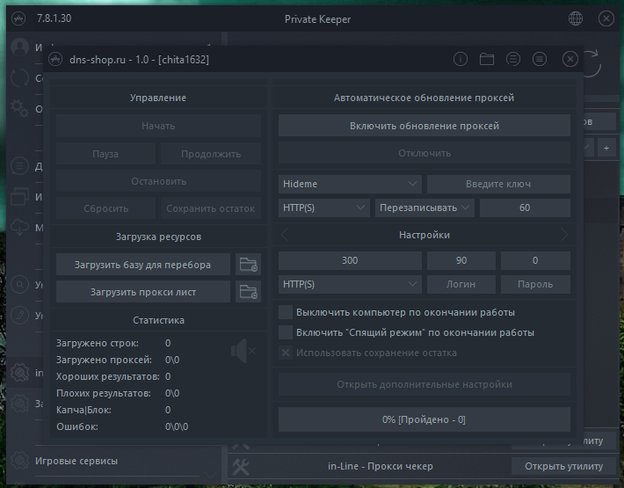Toggle Использовать сохранение остатка checkbox
Viewport: 624px width, 488px height.
[286, 353]
